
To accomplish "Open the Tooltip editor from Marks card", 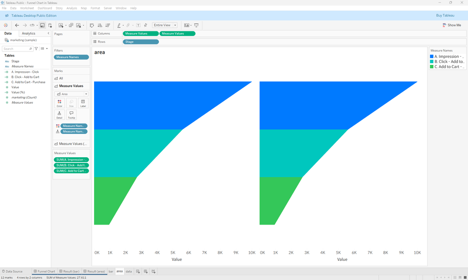I will click(71, 116).
